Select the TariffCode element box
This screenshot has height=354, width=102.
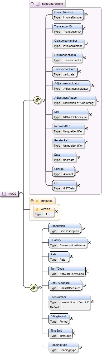67,271
